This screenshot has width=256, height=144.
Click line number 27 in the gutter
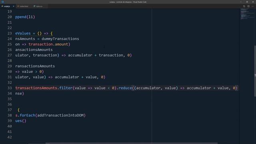point(10,55)
